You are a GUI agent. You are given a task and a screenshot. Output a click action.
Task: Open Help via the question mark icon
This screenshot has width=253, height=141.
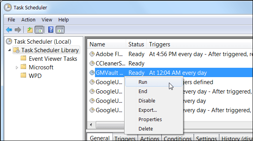(51, 30)
